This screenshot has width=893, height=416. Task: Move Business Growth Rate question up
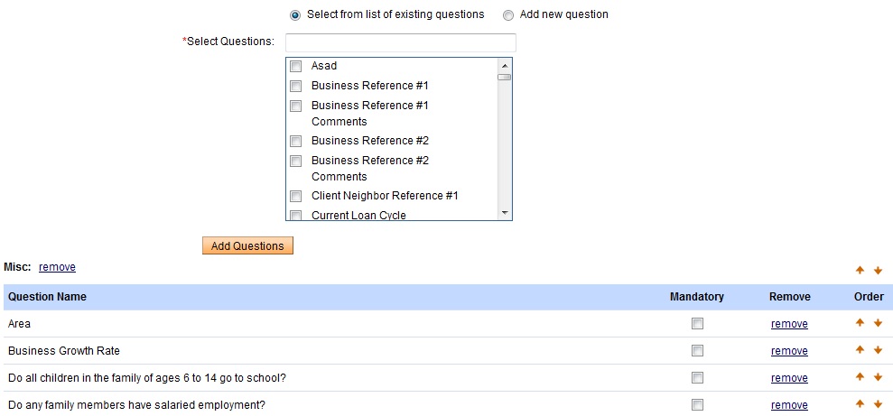pos(860,350)
